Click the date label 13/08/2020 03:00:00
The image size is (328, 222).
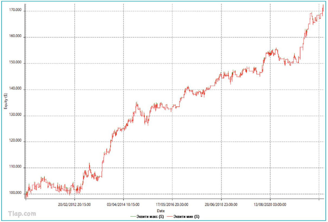pyautogui.click(x=270, y=205)
